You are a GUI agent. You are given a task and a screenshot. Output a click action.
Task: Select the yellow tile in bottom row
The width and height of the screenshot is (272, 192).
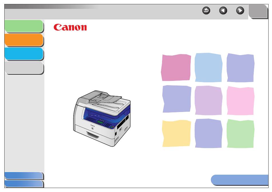pyautogui.click(x=176, y=133)
